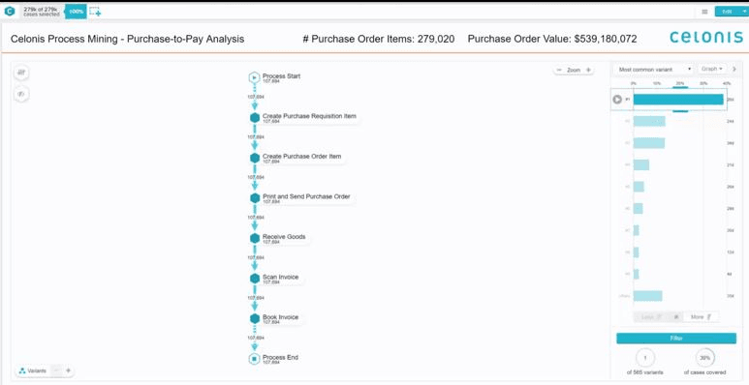This screenshot has width=749, height=385.
Task: Select the first variant's dark teal bar
Action: (x=678, y=100)
